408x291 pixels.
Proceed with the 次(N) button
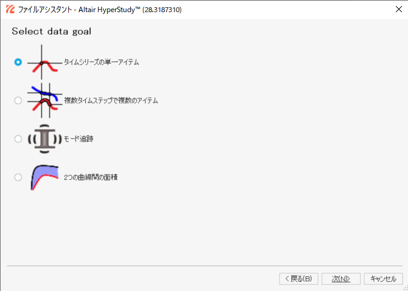(341, 279)
